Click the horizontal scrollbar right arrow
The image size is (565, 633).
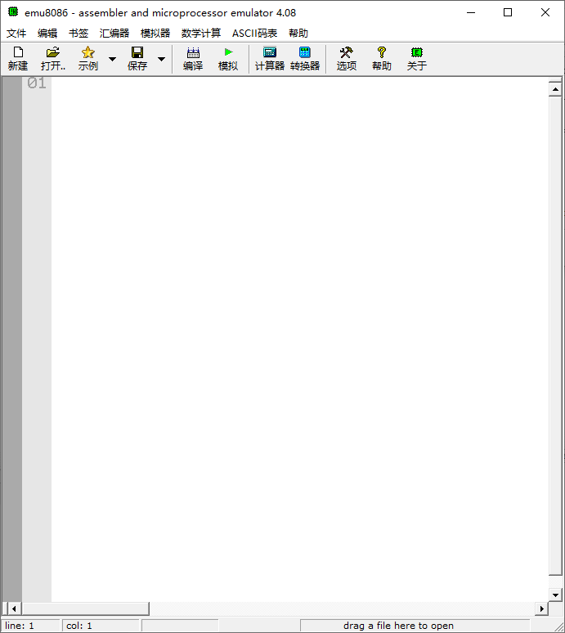pos(541,608)
